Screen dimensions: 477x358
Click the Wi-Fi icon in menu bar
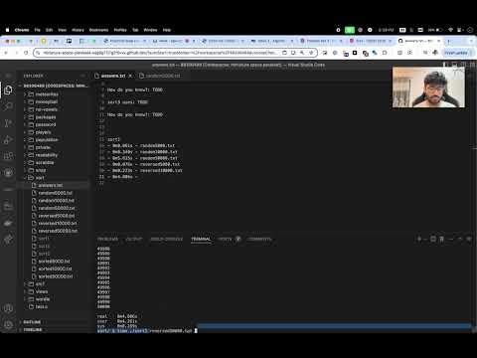tap(450, 30)
